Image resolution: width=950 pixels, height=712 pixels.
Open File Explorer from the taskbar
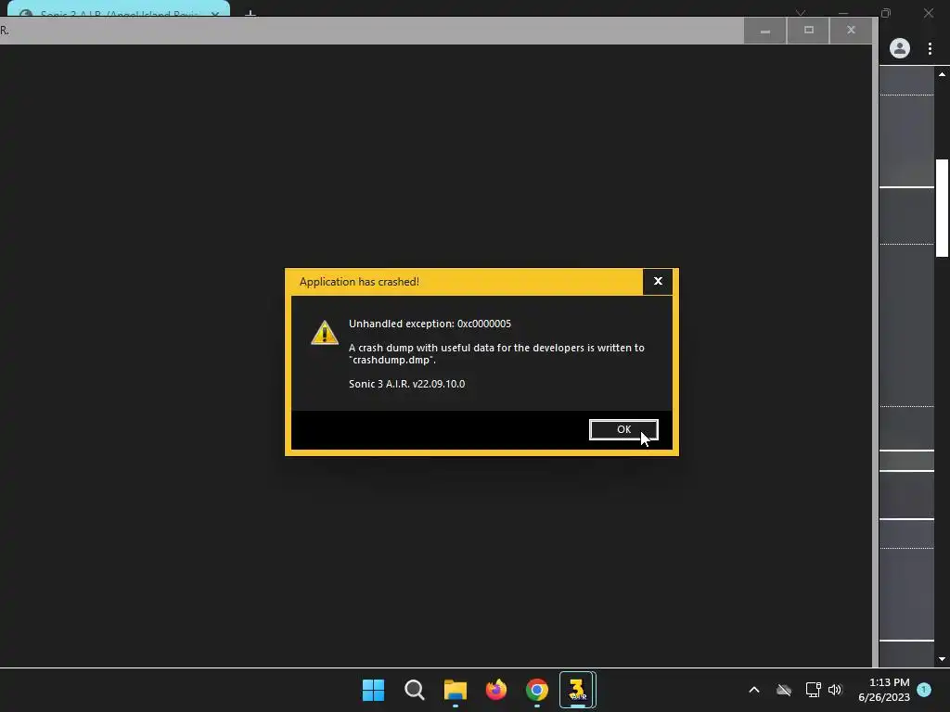click(455, 690)
